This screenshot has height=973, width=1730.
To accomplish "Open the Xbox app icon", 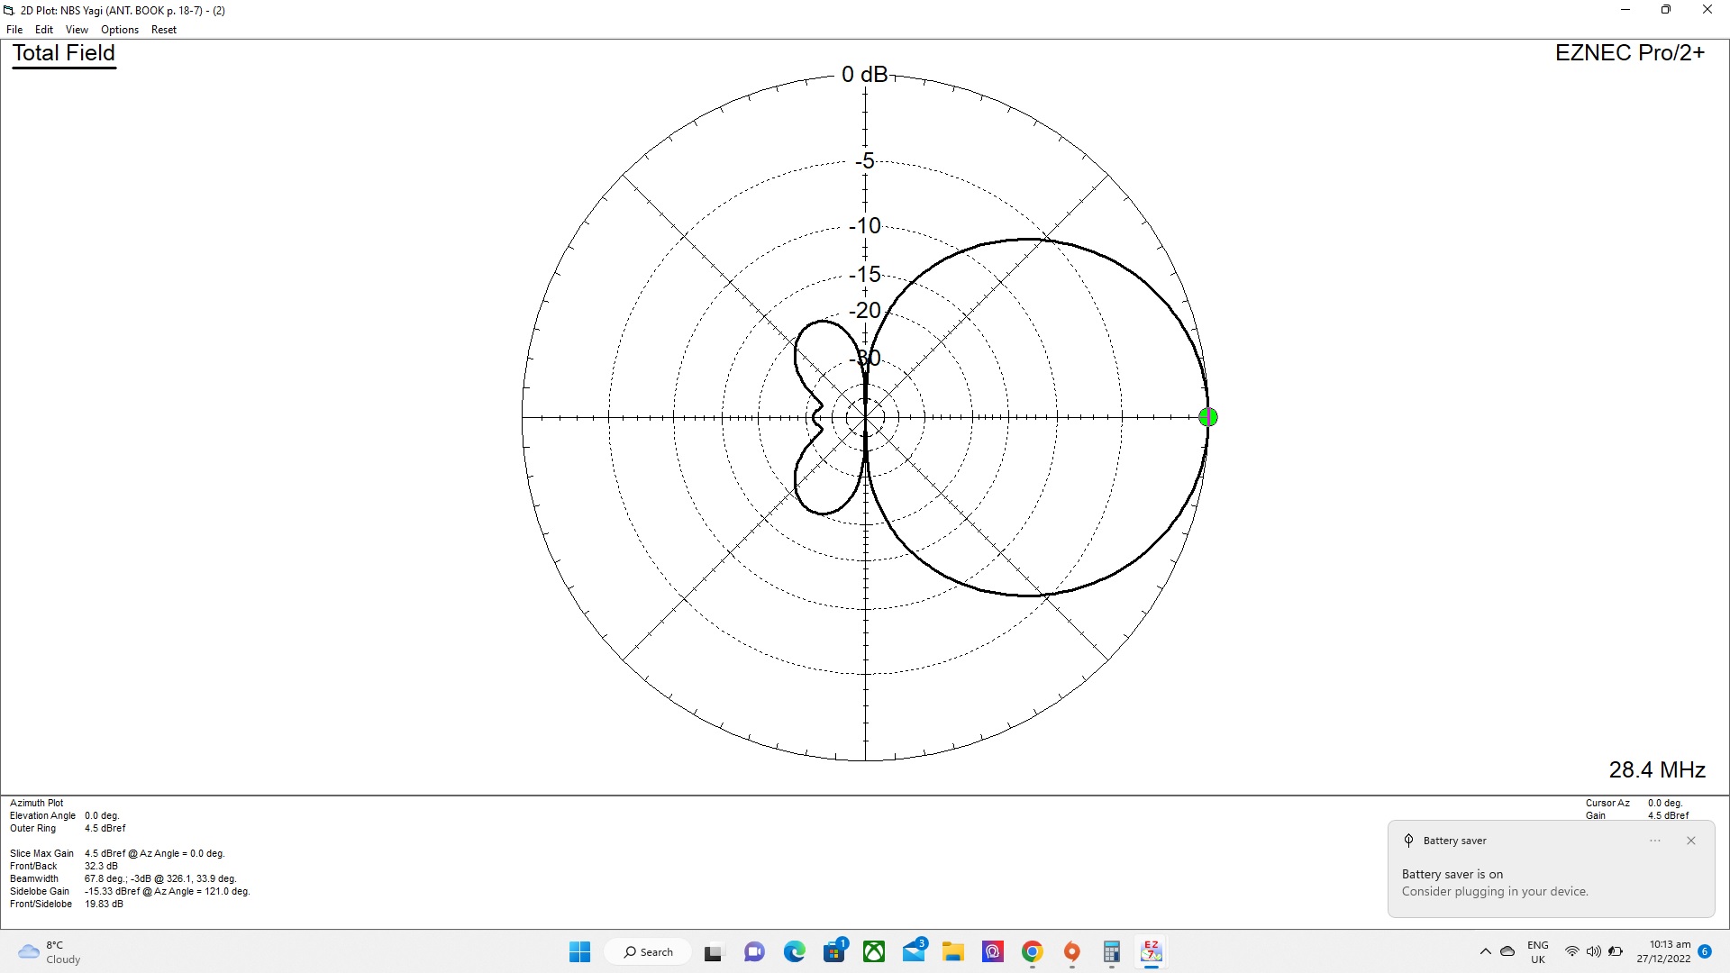I will [874, 951].
